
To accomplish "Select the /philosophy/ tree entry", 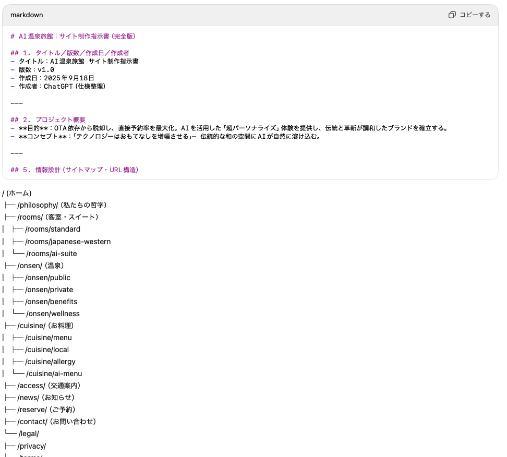I will [x=62, y=205].
